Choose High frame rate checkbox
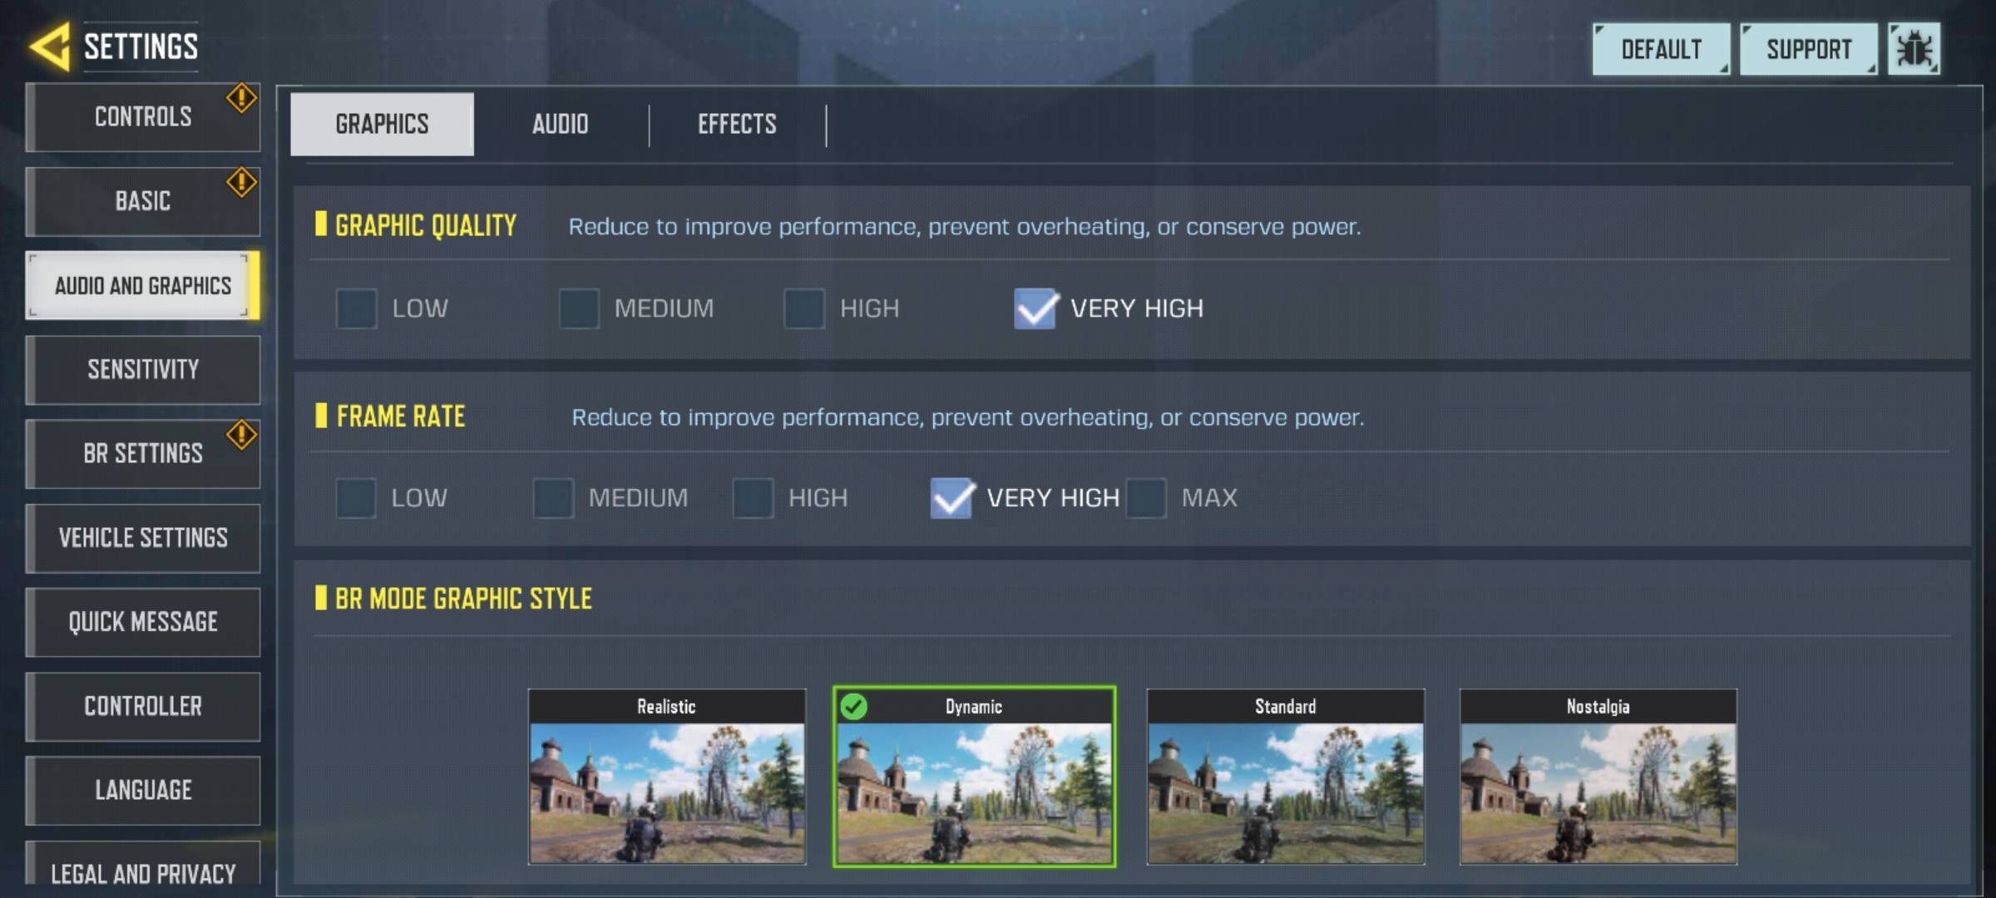1996x898 pixels. tap(753, 498)
